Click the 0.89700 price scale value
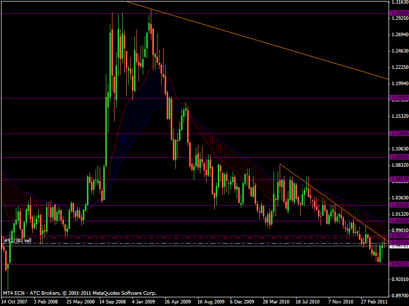The height and width of the screenshot is (306, 409). tap(400, 296)
